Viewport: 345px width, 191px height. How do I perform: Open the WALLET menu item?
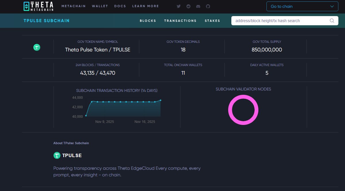coord(100,6)
